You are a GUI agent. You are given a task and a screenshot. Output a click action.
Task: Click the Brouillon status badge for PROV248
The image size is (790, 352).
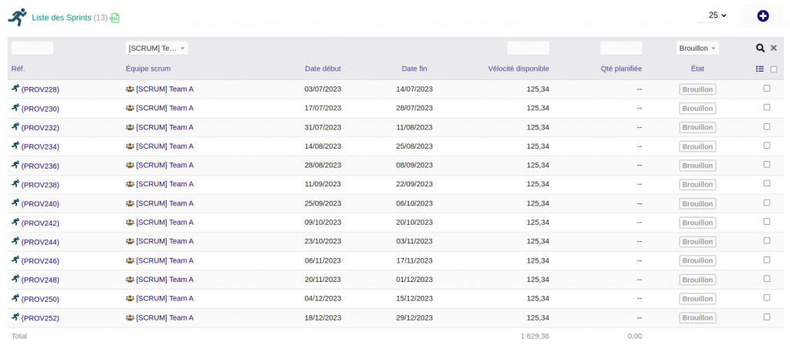[x=697, y=280]
